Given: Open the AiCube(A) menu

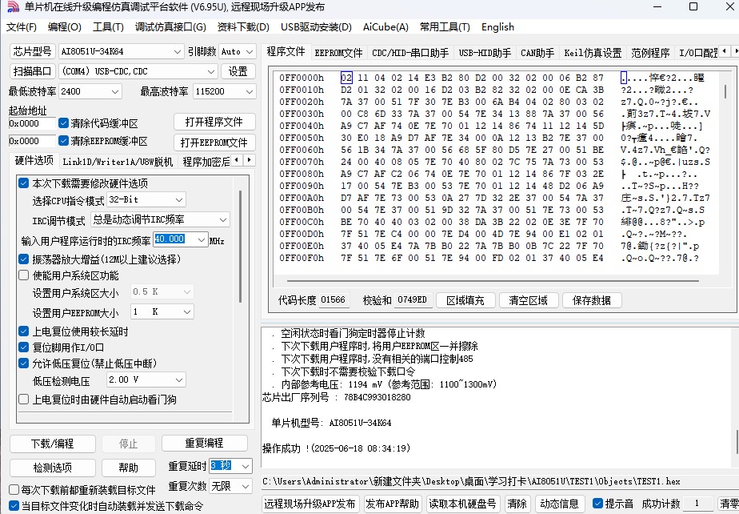Looking at the screenshot, I should [385, 27].
